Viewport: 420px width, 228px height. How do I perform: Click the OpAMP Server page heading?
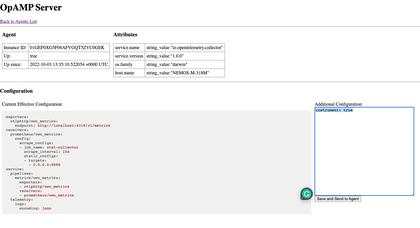[x=31, y=8]
